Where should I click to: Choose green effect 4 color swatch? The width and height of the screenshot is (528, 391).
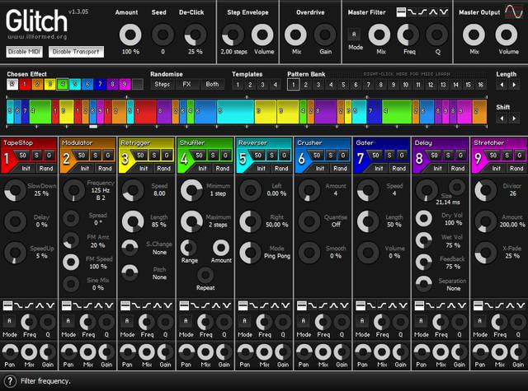click(63, 84)
